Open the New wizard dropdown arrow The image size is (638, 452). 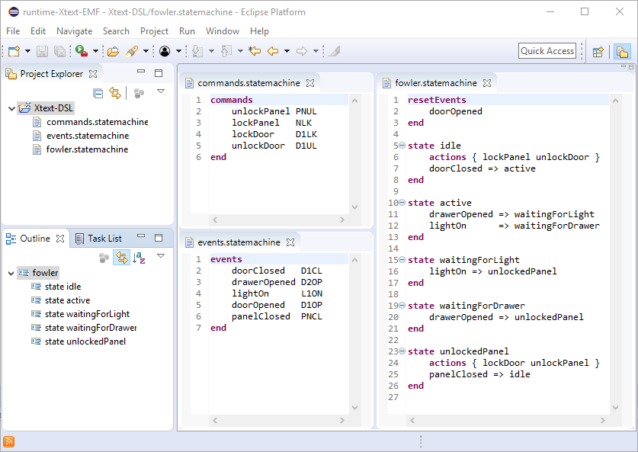(27, 51)
